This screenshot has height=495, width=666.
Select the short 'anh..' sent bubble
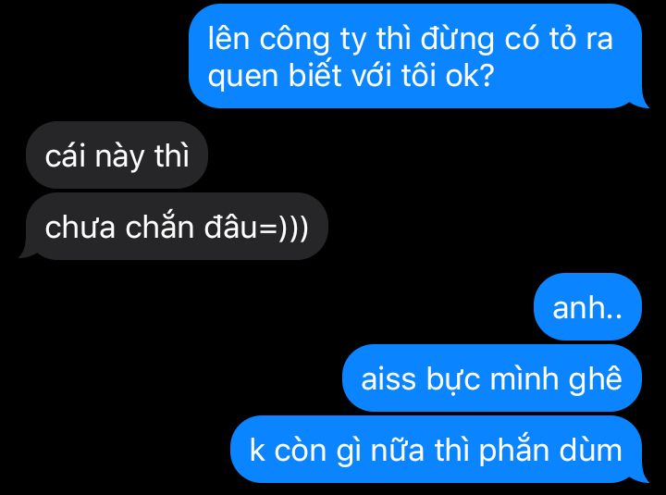[587, 307]
